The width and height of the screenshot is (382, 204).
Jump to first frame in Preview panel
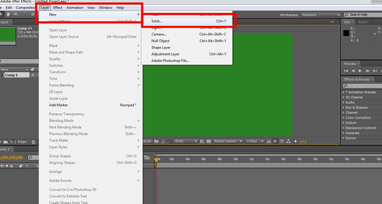point(346,71)
